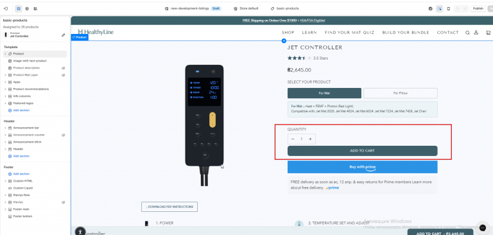Exit the theme editor via back icon
The width and height of the screenshot is (493, 235).
pyautogui.click(x=6, y=8)
